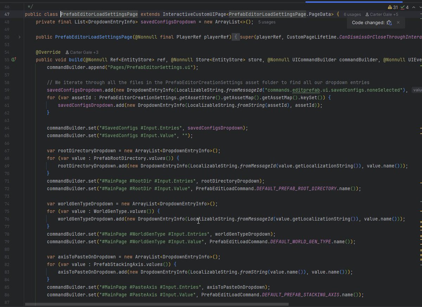422x307 pixels.
Task: Click line number 60 in the gutter
Action: pos(7,98)
